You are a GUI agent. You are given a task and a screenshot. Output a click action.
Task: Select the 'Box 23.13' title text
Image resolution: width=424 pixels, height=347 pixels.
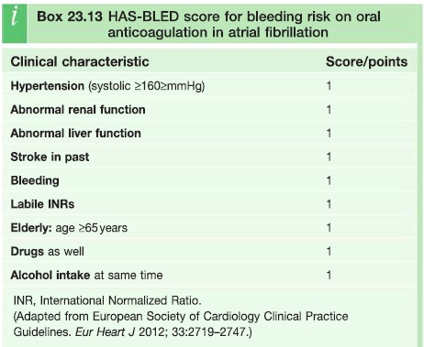(x=70, y=16)
